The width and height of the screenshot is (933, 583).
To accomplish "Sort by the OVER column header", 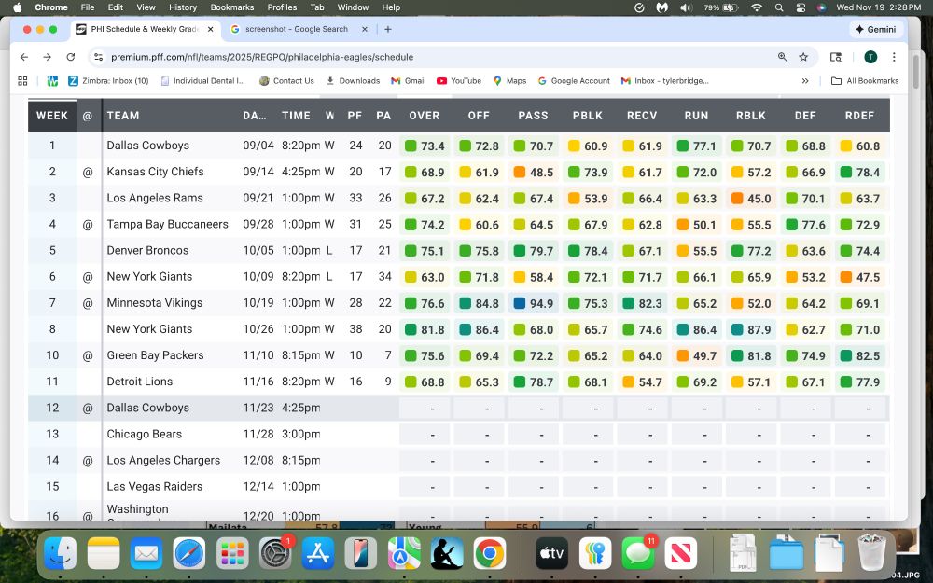I will click(x=425, y=116).
